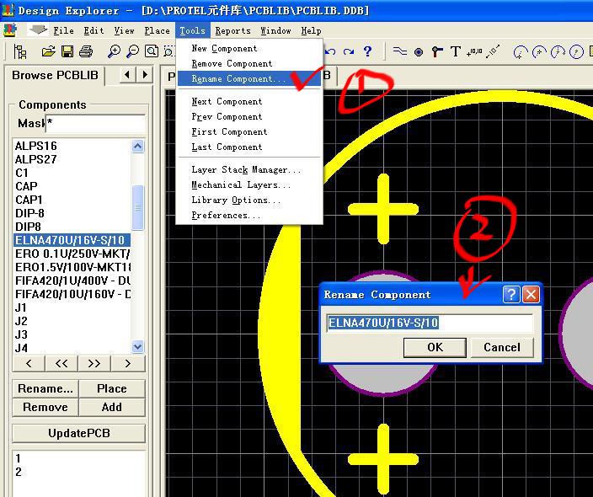Viewport: 593px width, 497px height.
Task: Click the Undo arrow icon
Action: pyautogui.click(x=330, y=51)
